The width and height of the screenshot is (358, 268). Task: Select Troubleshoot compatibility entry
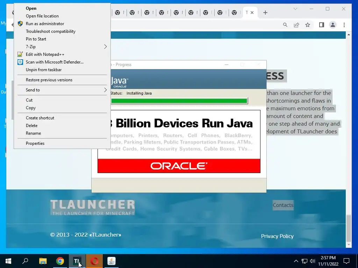(51, 31)
